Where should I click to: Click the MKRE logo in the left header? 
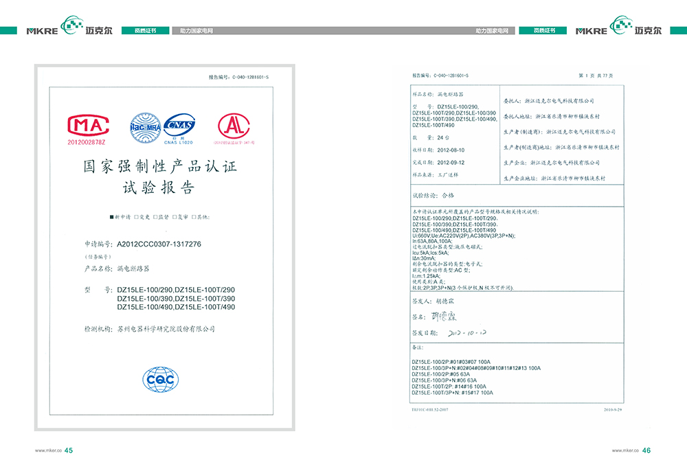[x=69, y=26]
